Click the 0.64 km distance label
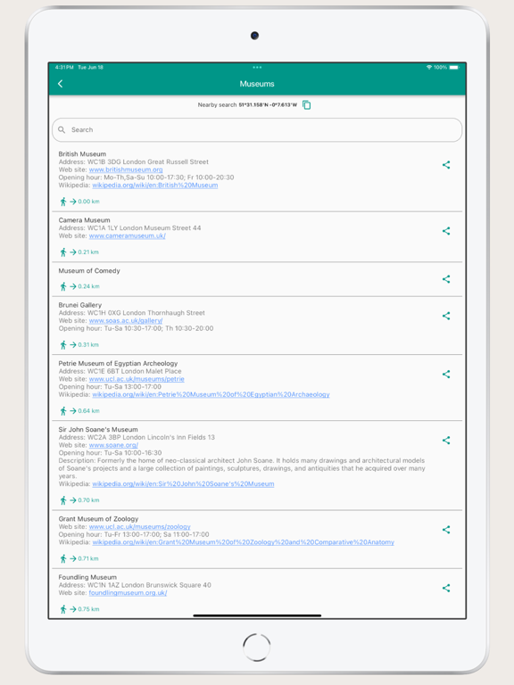This screenshot has width=514, height=685. [88, 411]
